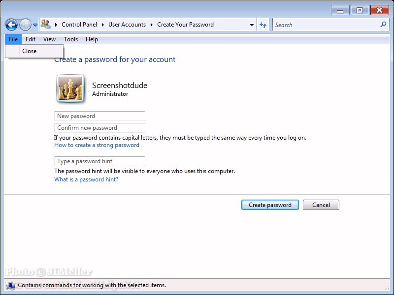Open the Help menu

pos(92,39)
